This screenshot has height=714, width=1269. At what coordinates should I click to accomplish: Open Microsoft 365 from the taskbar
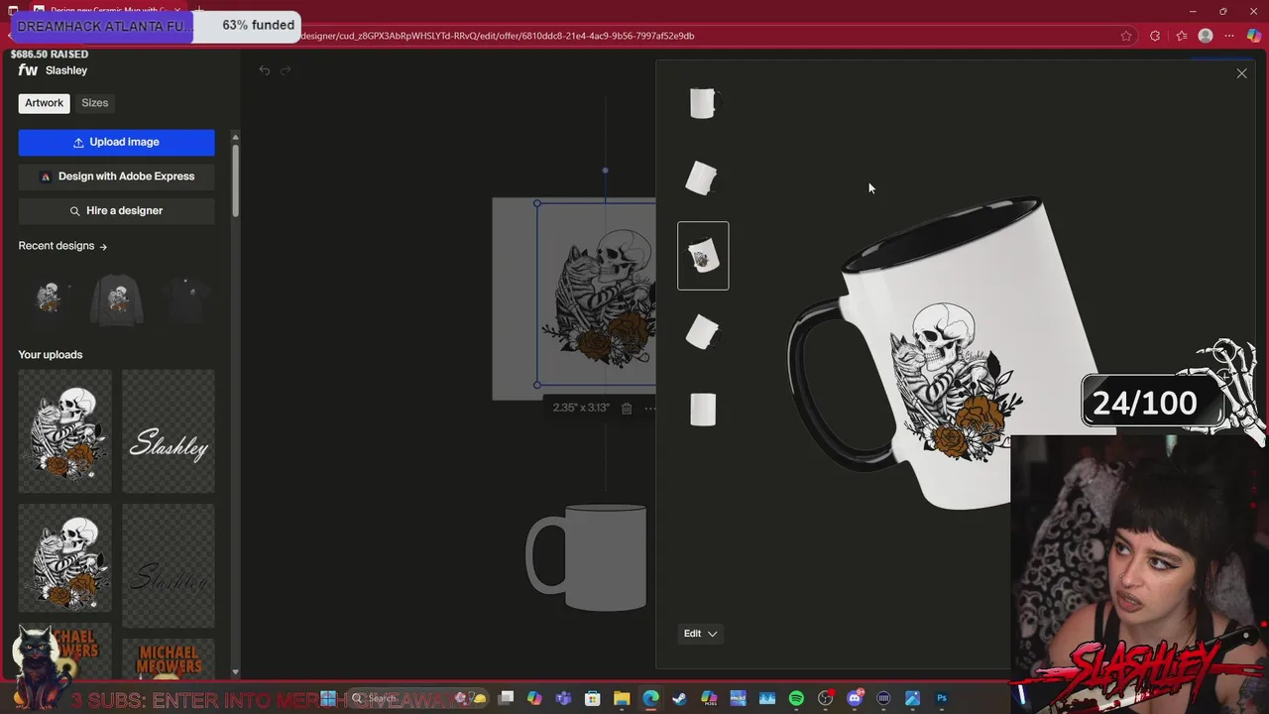(x=709, y=698)
